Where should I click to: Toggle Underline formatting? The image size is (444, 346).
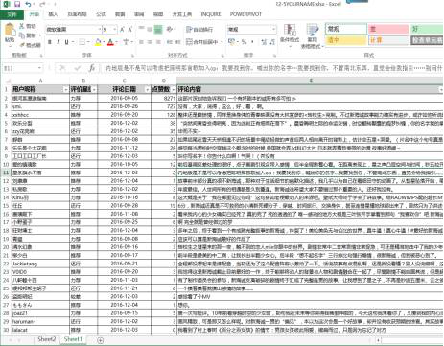tap(66, 42)
